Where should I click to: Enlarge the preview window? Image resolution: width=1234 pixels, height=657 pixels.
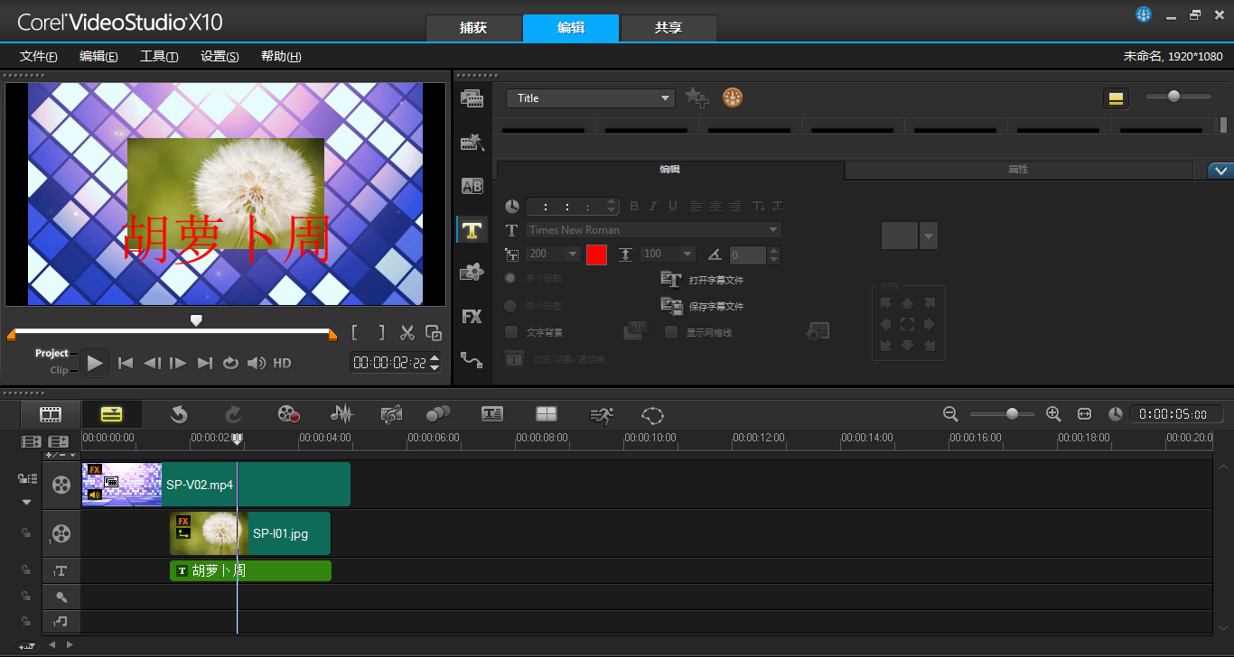pyautogui.click(x=434, y=333)
